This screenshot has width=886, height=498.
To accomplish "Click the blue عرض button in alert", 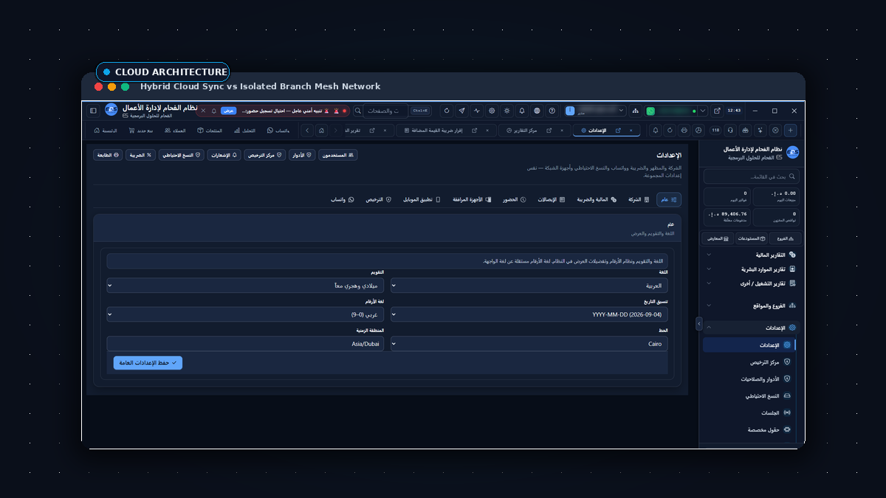I will (229, 111).
